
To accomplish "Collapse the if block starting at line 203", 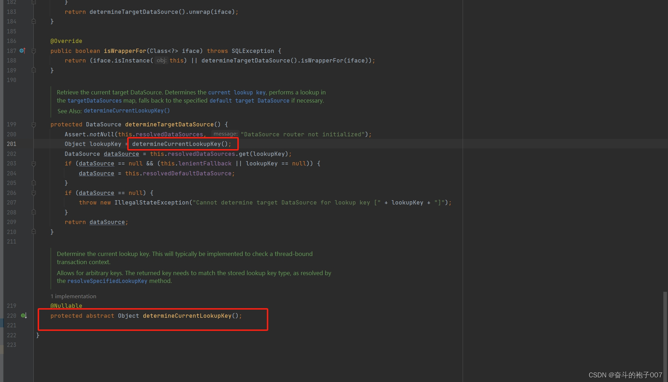I will tap(34, 164).
